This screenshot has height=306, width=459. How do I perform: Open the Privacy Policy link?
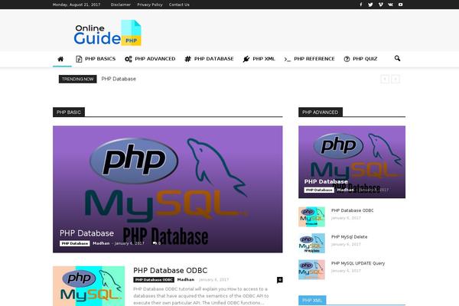(x=150, y=5)
